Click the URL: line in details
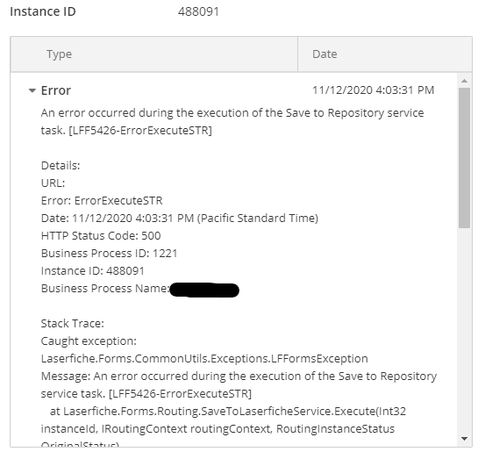 tap(53, 183)
